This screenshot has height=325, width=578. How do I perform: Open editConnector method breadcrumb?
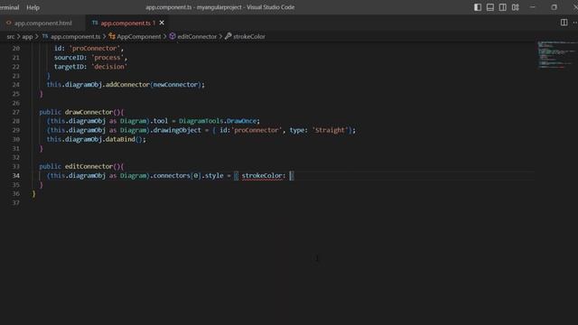coord(197,36)
